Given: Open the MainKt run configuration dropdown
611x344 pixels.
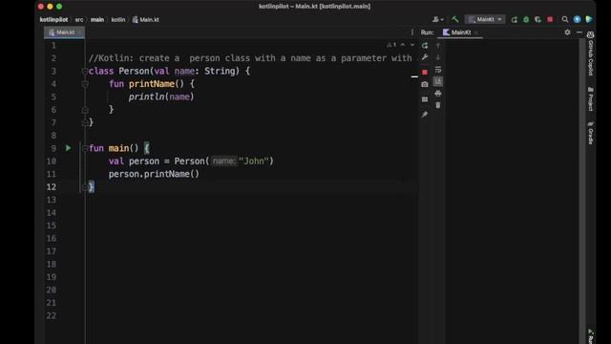Looking at the screenshot, I should click(x=485, y=19).
